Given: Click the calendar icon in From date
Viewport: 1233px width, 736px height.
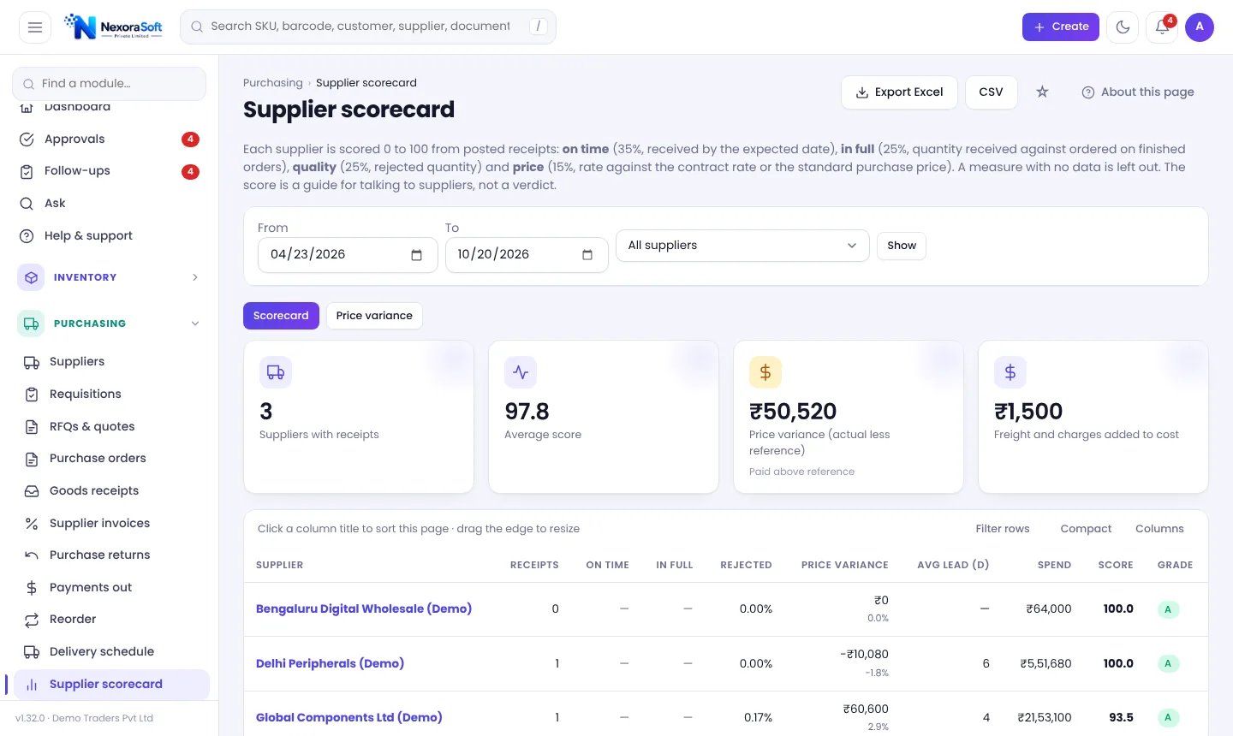Looking at the screenshot, I should (x=417, y=255).
